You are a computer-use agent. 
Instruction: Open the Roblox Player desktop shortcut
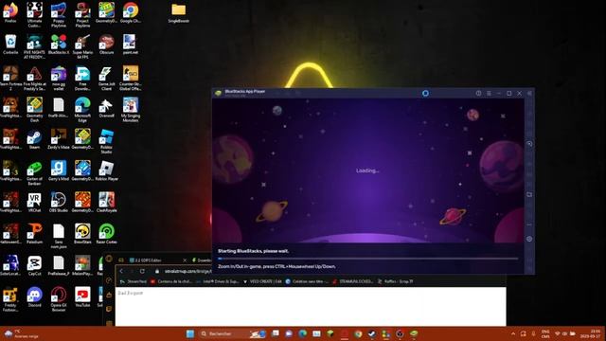pyautogui.click(x=106, y=171)
